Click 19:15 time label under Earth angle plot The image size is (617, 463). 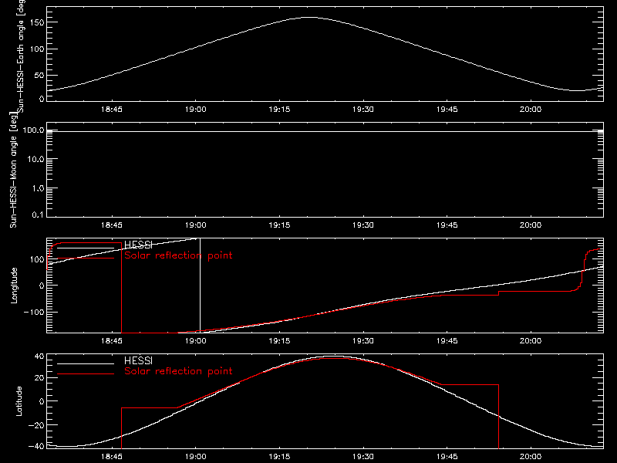coord(279,109)
